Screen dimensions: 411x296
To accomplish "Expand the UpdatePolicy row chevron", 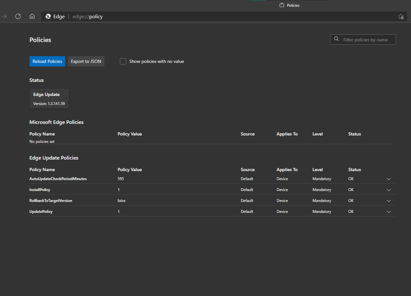I will (x=389, y=212).
